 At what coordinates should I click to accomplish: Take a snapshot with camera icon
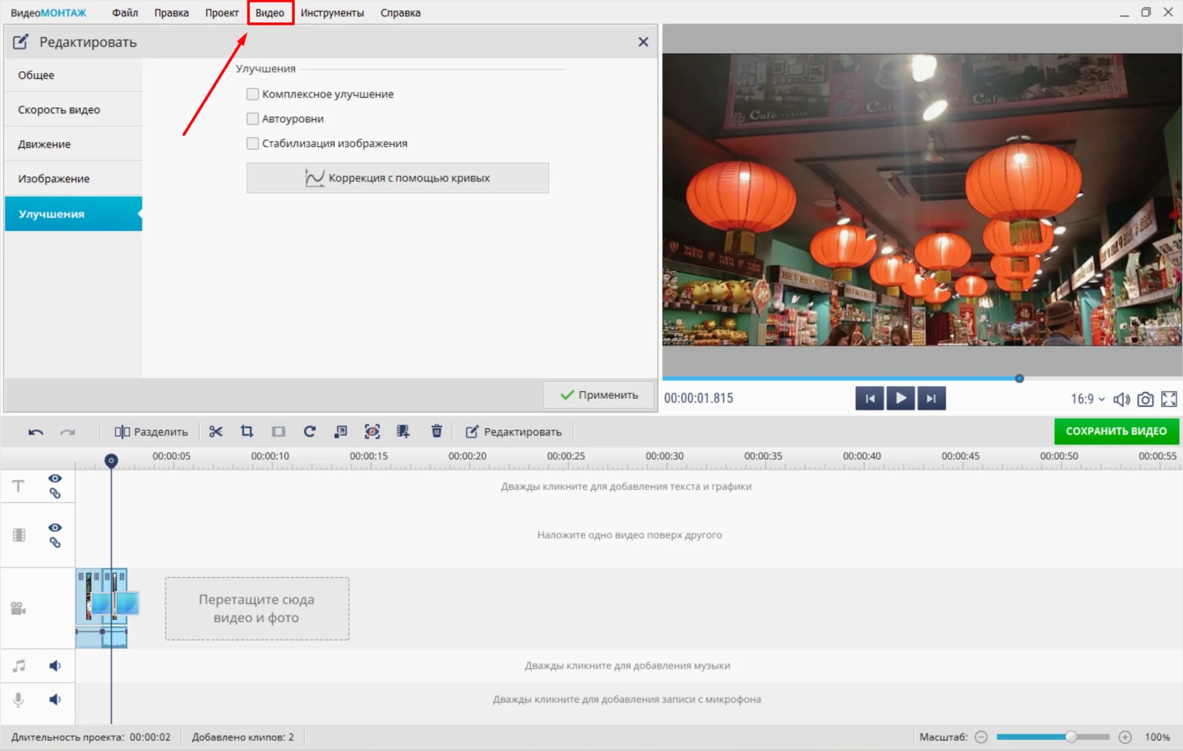(x=1145, y=399)
